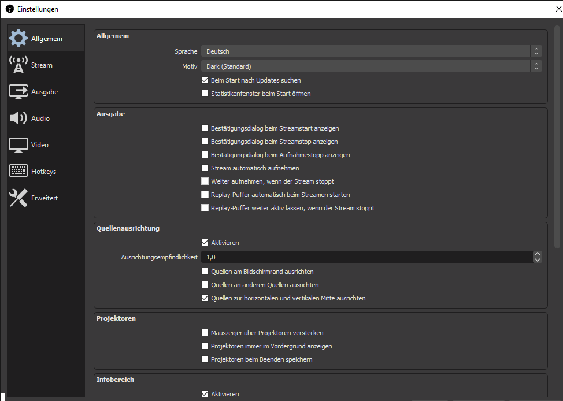The height and width of the screenshot is (401, 563).
Task: Select Erweitert wrench tools icon
Action: (18, 198)
